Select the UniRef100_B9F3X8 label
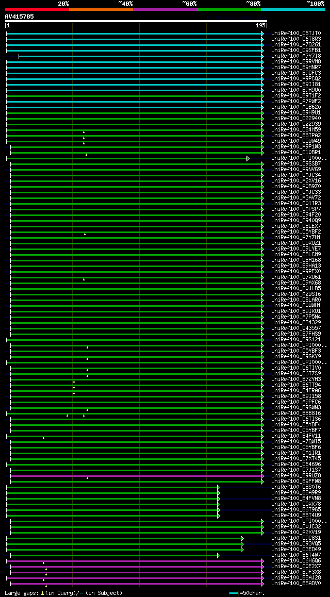 click(x=296, y=572)
